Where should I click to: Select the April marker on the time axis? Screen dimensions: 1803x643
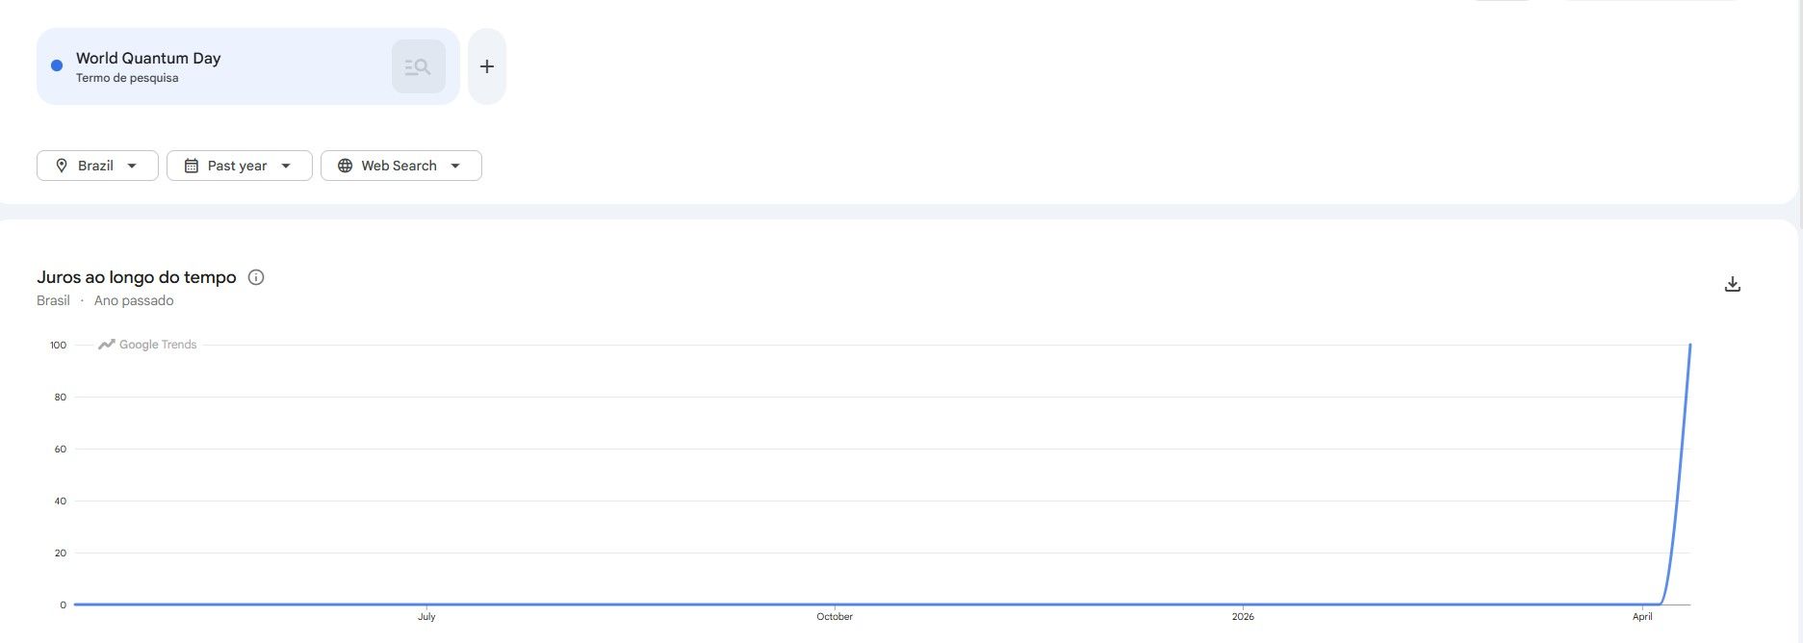coord(1642,616)
